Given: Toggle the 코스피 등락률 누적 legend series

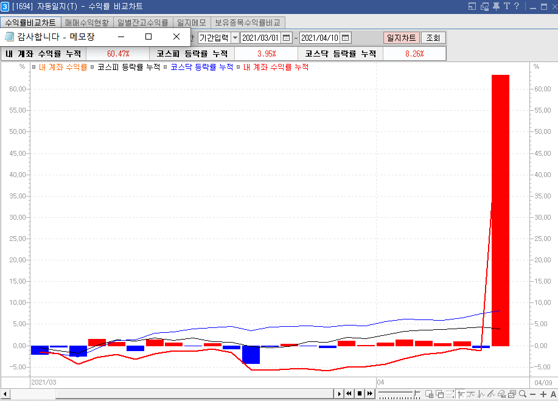Looking at the screenshot, I should click(128, 68).
